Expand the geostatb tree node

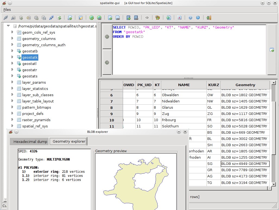click(x=12, y=51)
